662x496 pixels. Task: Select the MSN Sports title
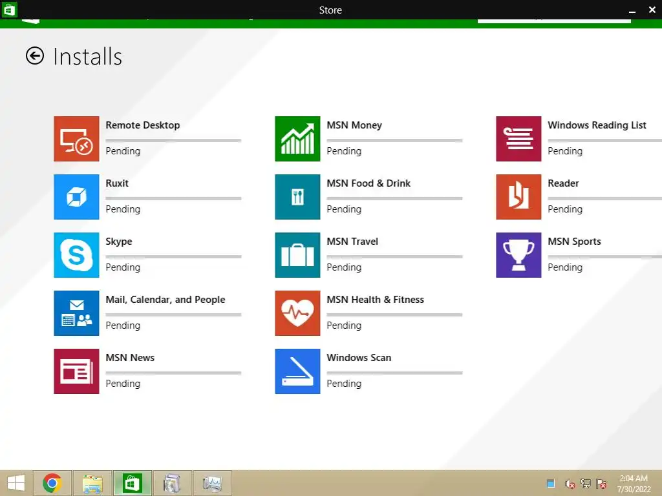click(x=574, y=242)
